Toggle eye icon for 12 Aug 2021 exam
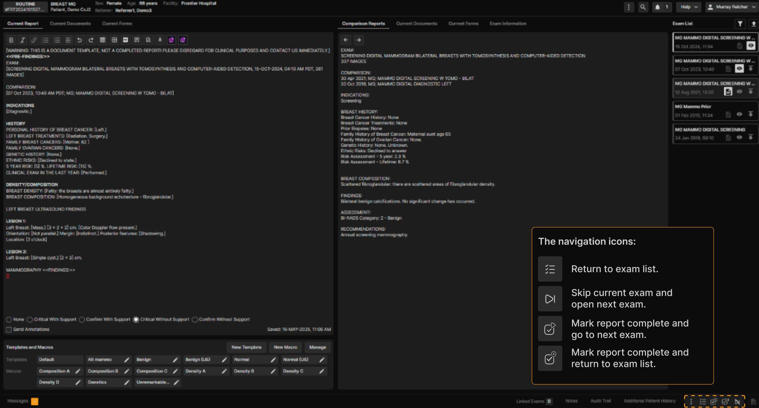Viewport: 759px width, 408px height. (x=739, y=92)
